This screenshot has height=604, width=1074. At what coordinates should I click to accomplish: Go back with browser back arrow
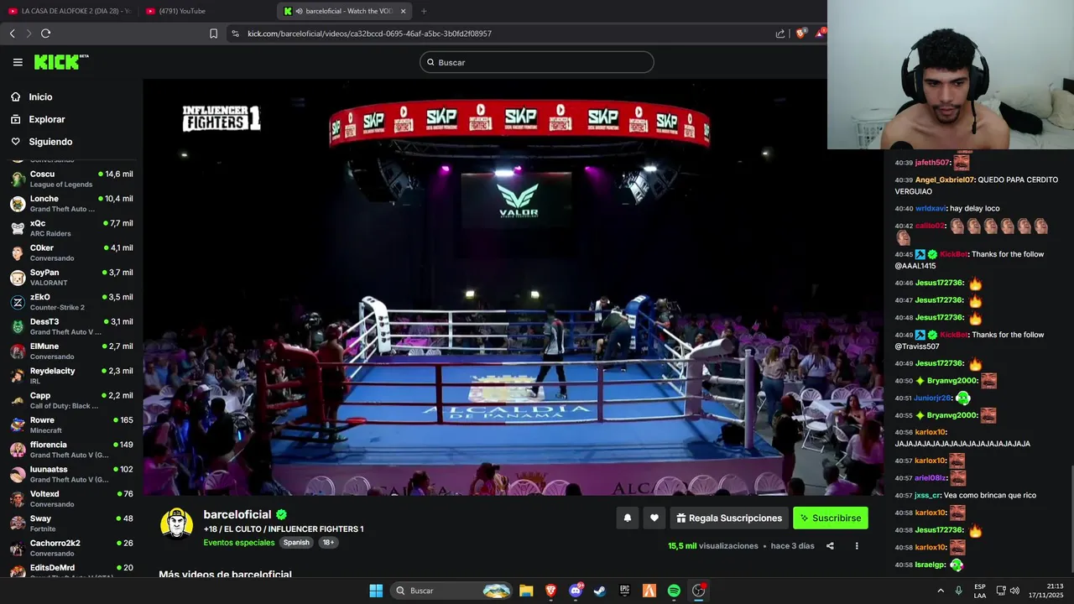[x=12, y=34]
